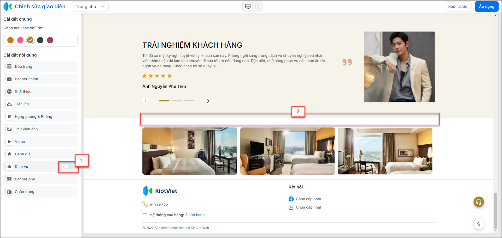Open Tiện ích settings
Image resolution: width=502 pixels, height=238 pixels.
40,104
